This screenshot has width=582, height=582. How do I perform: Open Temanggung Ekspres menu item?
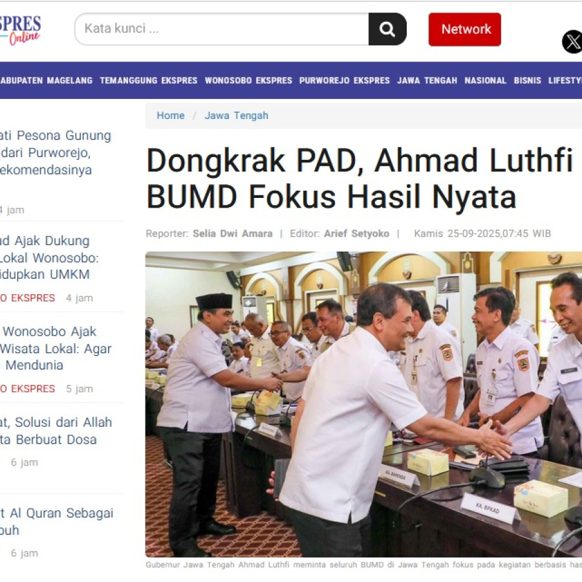click(149, 81)
